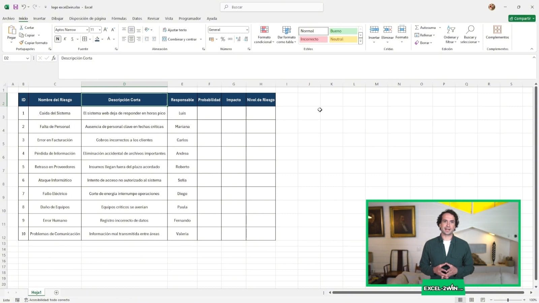Click the fill color bucket icon
This screenshot has height=303, width=539.
tap(97, 39)
